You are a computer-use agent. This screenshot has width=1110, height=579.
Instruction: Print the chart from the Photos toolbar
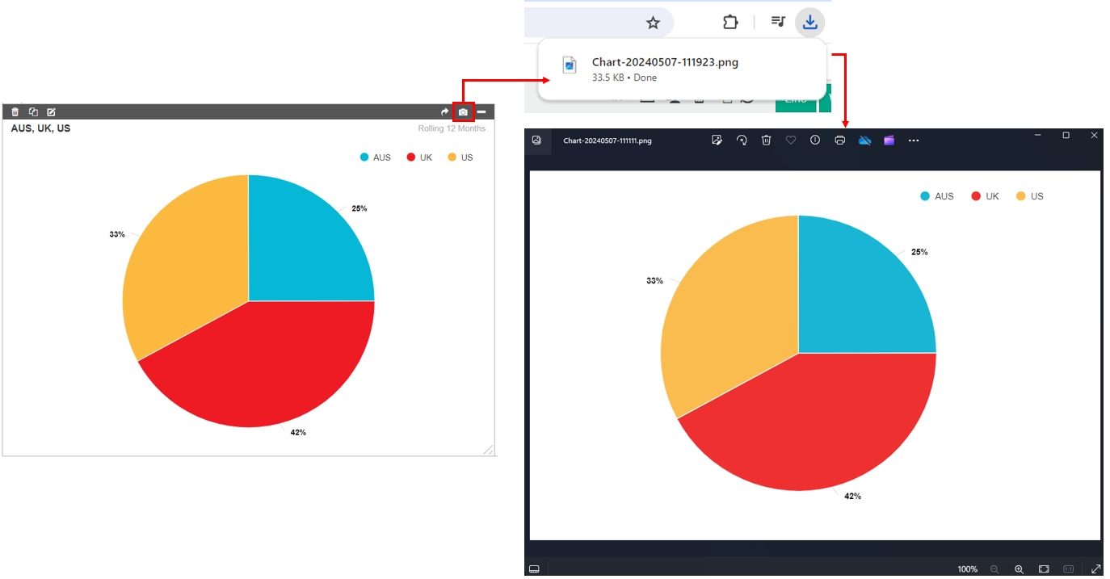point(839,141)
